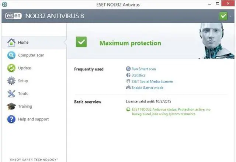
Task: Click the Tools wrench icon
Action: click(11, 94)
